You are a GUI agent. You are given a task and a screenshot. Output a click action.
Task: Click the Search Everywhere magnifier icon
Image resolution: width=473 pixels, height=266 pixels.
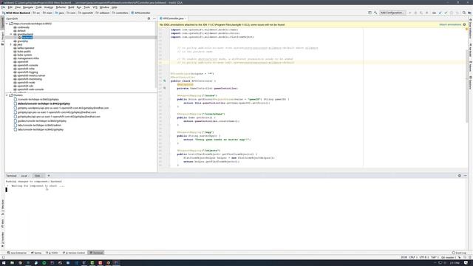pyautogui.click(x=464, y=13)
